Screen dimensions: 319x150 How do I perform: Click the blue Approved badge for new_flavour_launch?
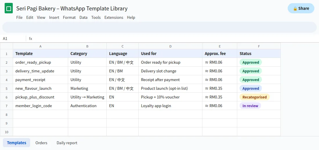pyautogui.click(x=251, y=88)
